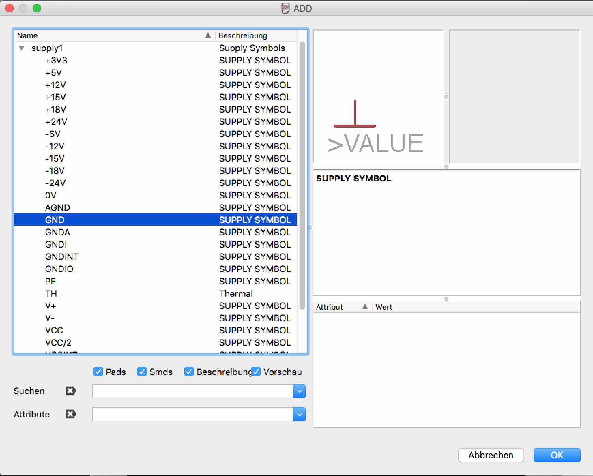Collapse the supply1 library tree
The width and height of the screenshot is (593, 476).
pos(21,48)
